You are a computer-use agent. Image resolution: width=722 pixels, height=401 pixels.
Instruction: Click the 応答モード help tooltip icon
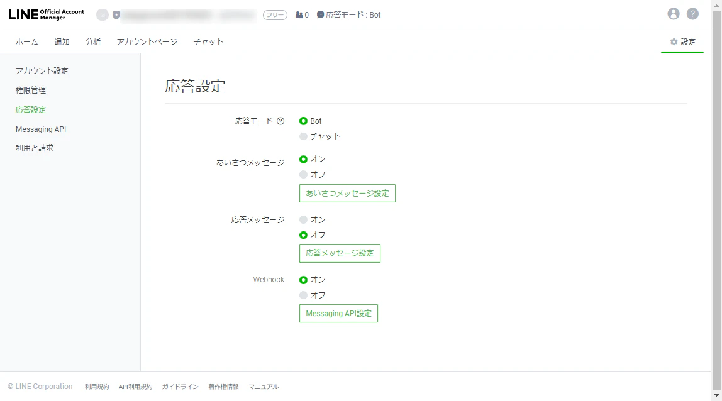(x=280, y=121)
